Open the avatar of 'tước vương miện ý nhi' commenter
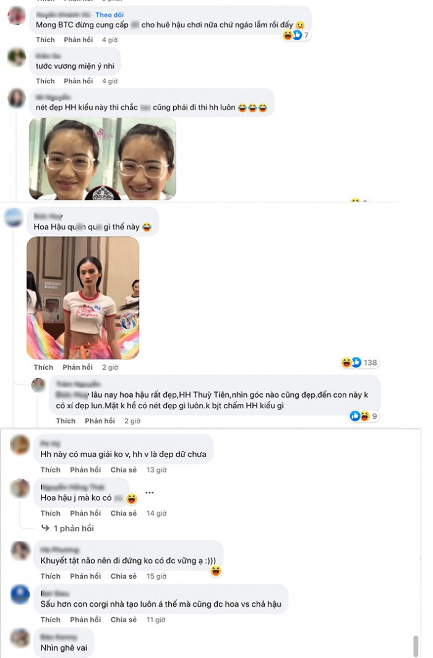Screen dimensions: 433x658 coord(17,57)
